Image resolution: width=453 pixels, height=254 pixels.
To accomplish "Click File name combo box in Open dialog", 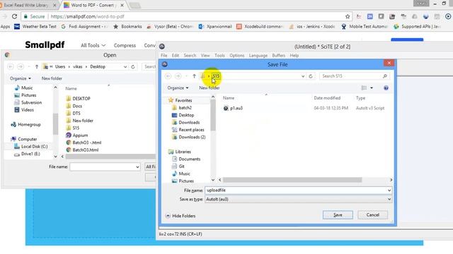I will [105, 167].
